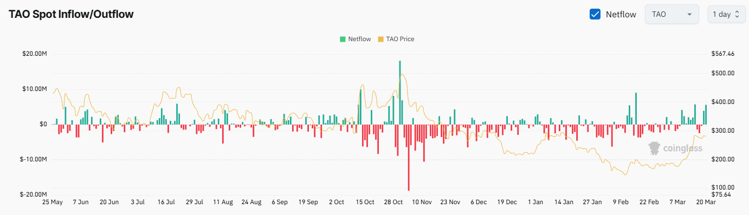Click the 23 Nov date label
This screenshot has width=749, height=215.
click(450, 202)
